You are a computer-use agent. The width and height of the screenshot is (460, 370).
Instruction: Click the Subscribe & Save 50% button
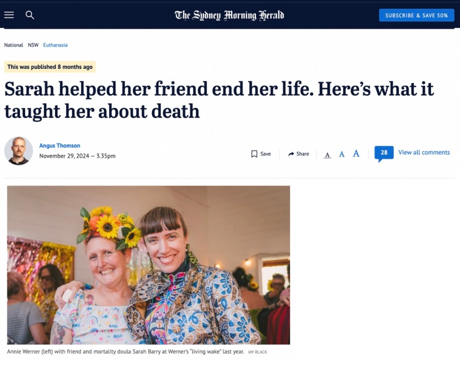coord(416,15)
